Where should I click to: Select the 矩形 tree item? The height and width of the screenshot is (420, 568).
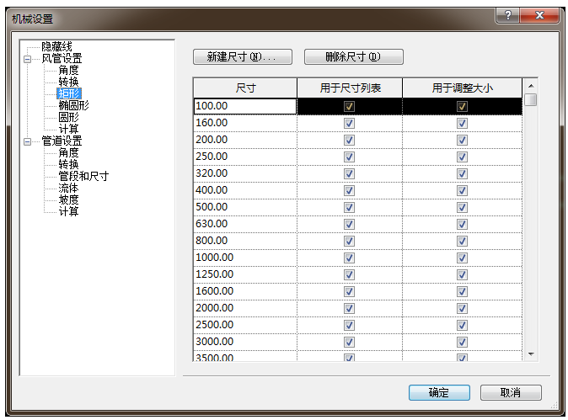click(x=69, y=93)
